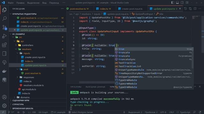The width and height of the screenshot is (204, 114).
Task: Open Manage gear settings icon
Action: pos(4,105)
